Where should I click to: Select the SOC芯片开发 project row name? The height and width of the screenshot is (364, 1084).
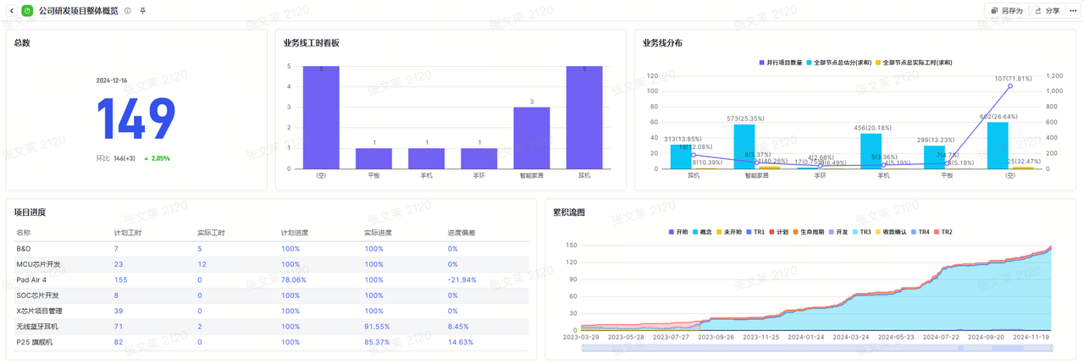[38, 295]
